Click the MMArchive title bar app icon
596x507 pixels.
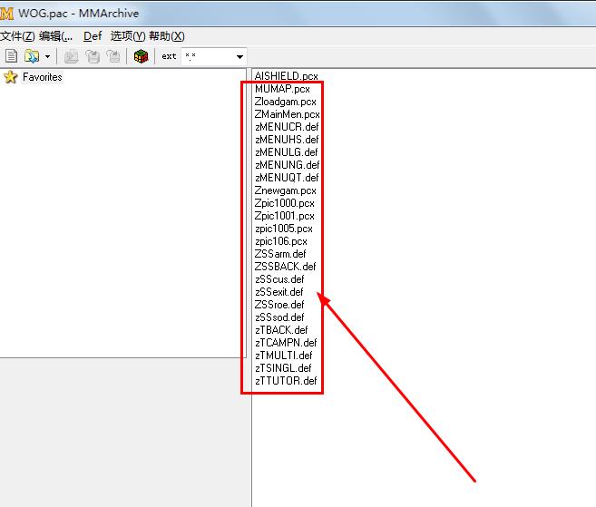coord(6,14)
